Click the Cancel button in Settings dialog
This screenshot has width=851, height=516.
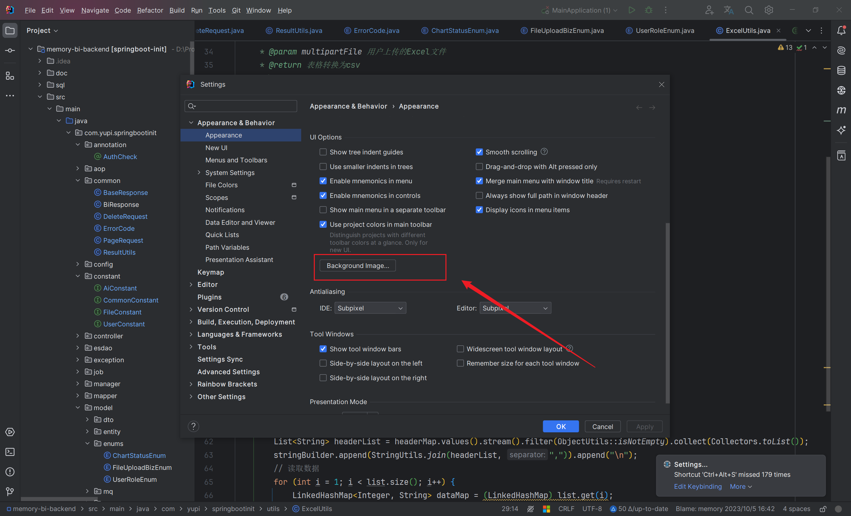click(x=603, y=426)
